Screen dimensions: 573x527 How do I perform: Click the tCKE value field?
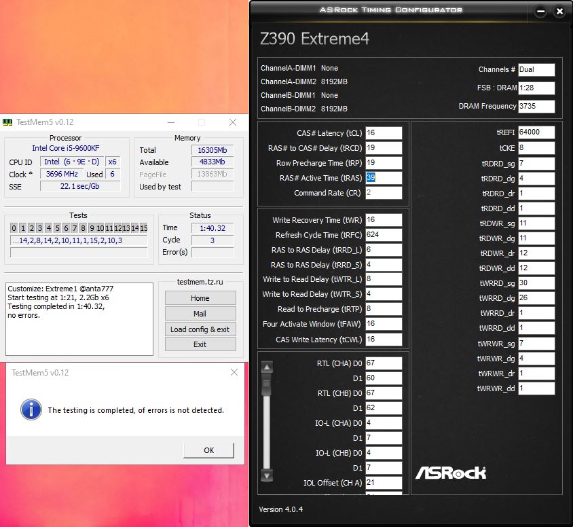point(536,147)
